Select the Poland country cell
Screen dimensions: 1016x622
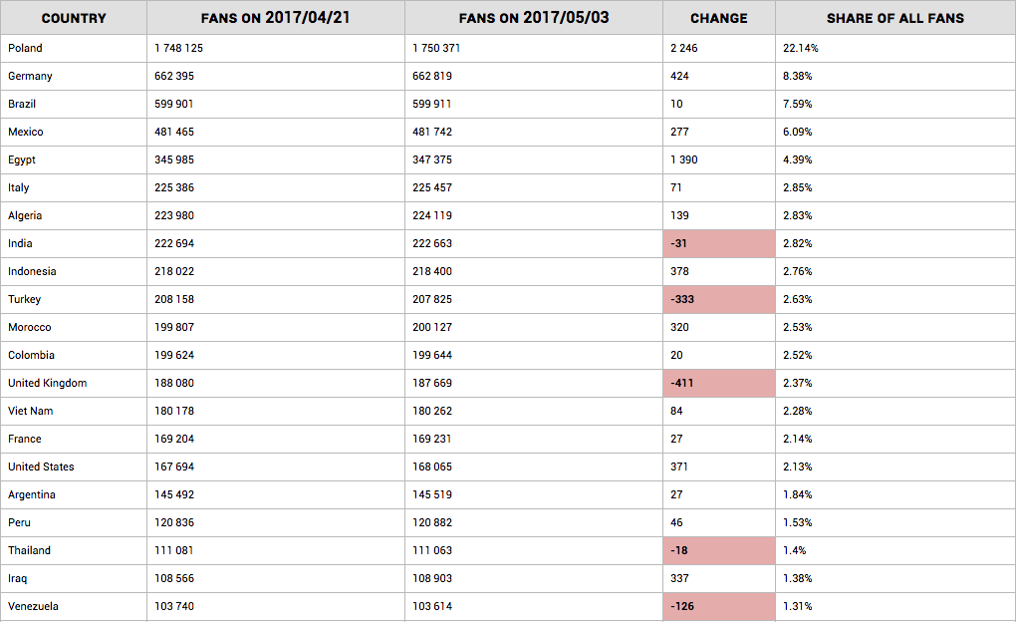pos(26,48)
